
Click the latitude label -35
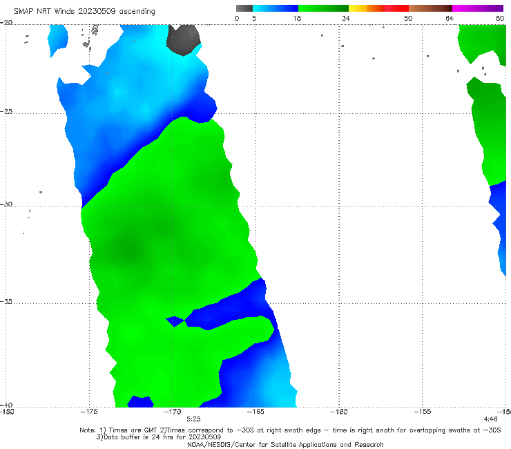(x=6, y=302)
